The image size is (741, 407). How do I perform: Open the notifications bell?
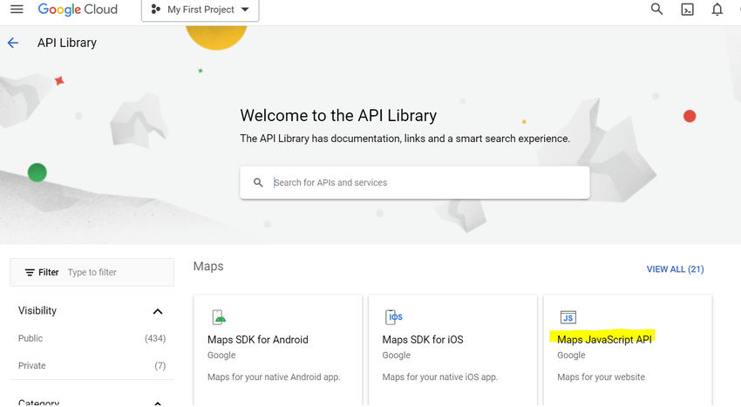tap(717, 9)
